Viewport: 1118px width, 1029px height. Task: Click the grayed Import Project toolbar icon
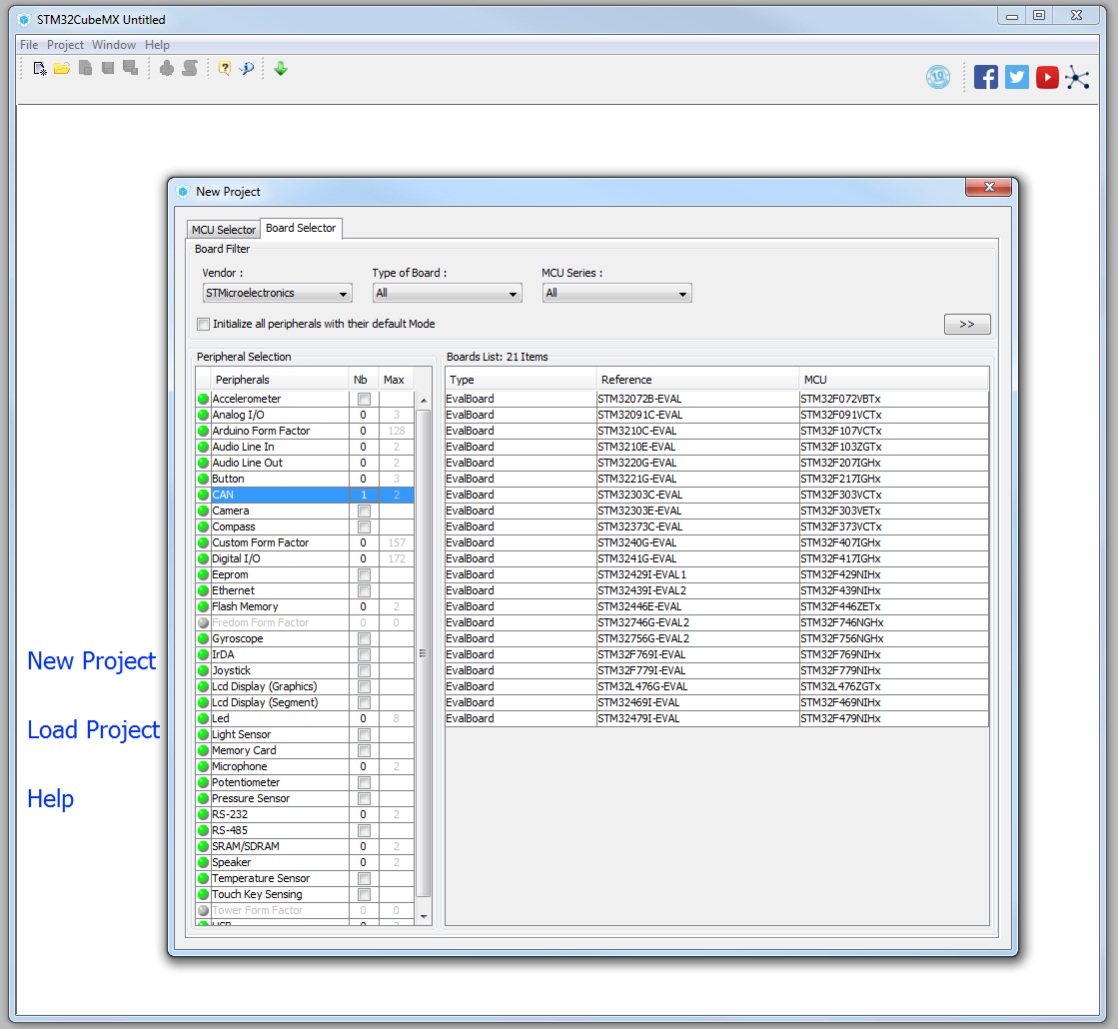(85, 69)
